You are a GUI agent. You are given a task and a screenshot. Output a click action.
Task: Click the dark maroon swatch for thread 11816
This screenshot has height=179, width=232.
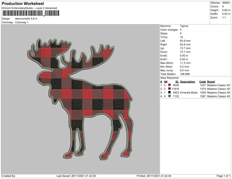(169, 89)
